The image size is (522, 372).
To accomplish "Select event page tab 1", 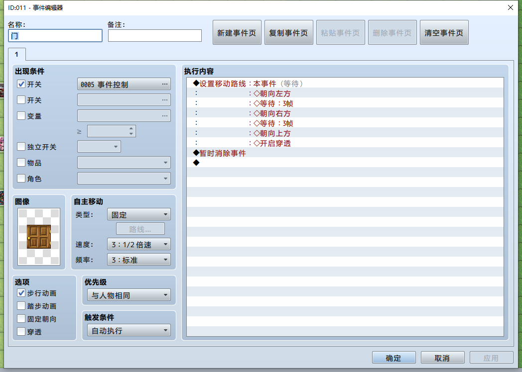I will pyautogui.click(x=16, y=55).
